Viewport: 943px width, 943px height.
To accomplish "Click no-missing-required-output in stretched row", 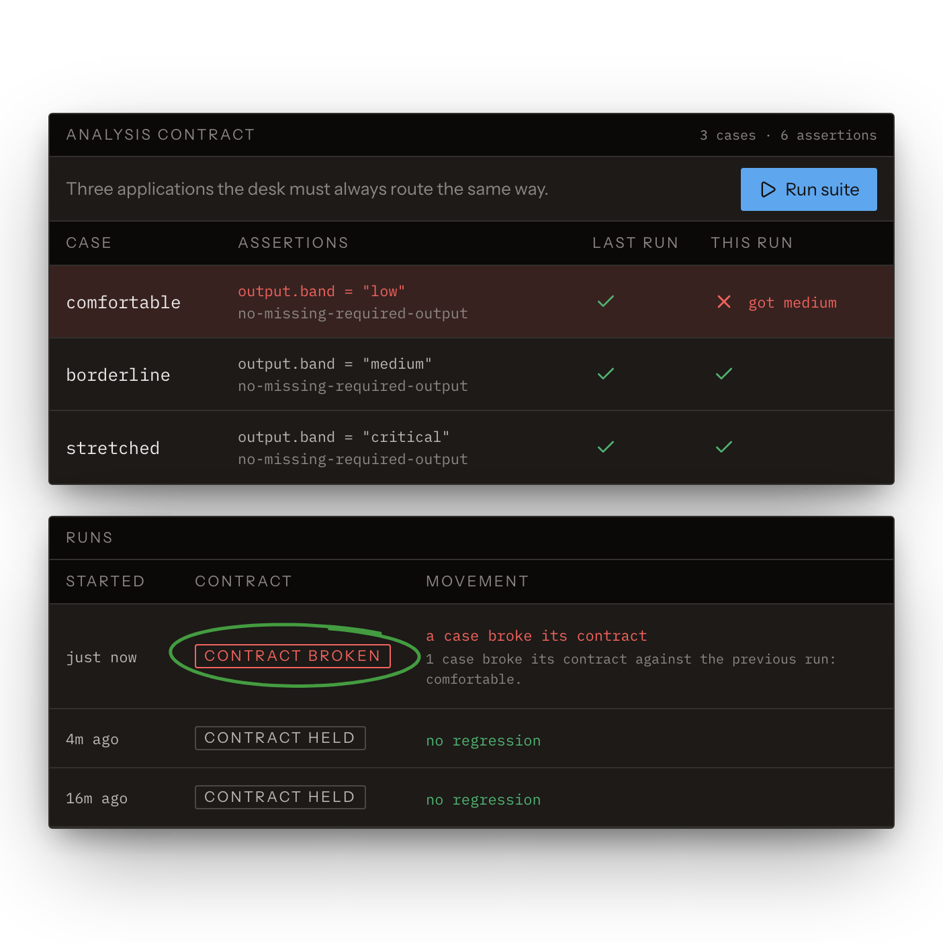I will [353, 459].
